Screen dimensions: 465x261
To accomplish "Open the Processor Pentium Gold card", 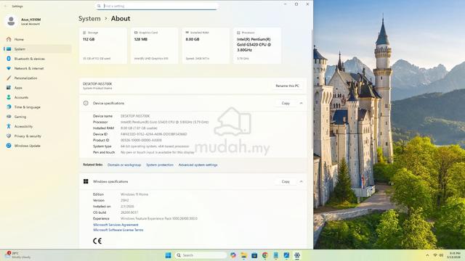I will [257, 46].
